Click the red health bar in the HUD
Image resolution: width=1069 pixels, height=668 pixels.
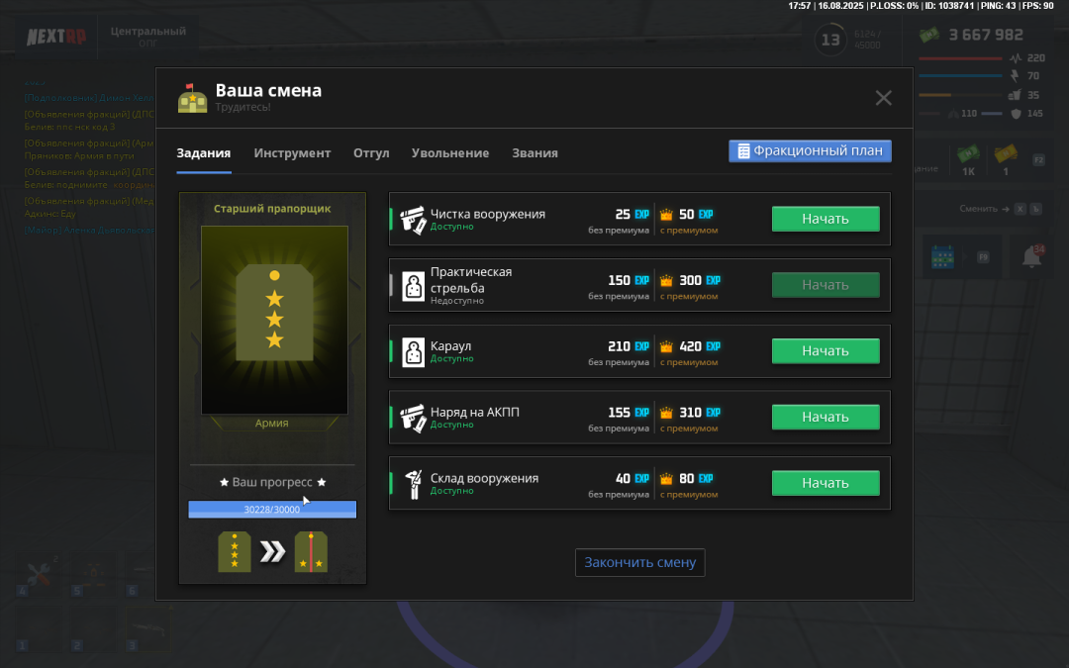click(960, 58)
